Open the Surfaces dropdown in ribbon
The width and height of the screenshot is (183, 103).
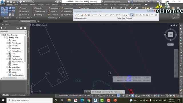pyautogui.click(x=24, y=11)
